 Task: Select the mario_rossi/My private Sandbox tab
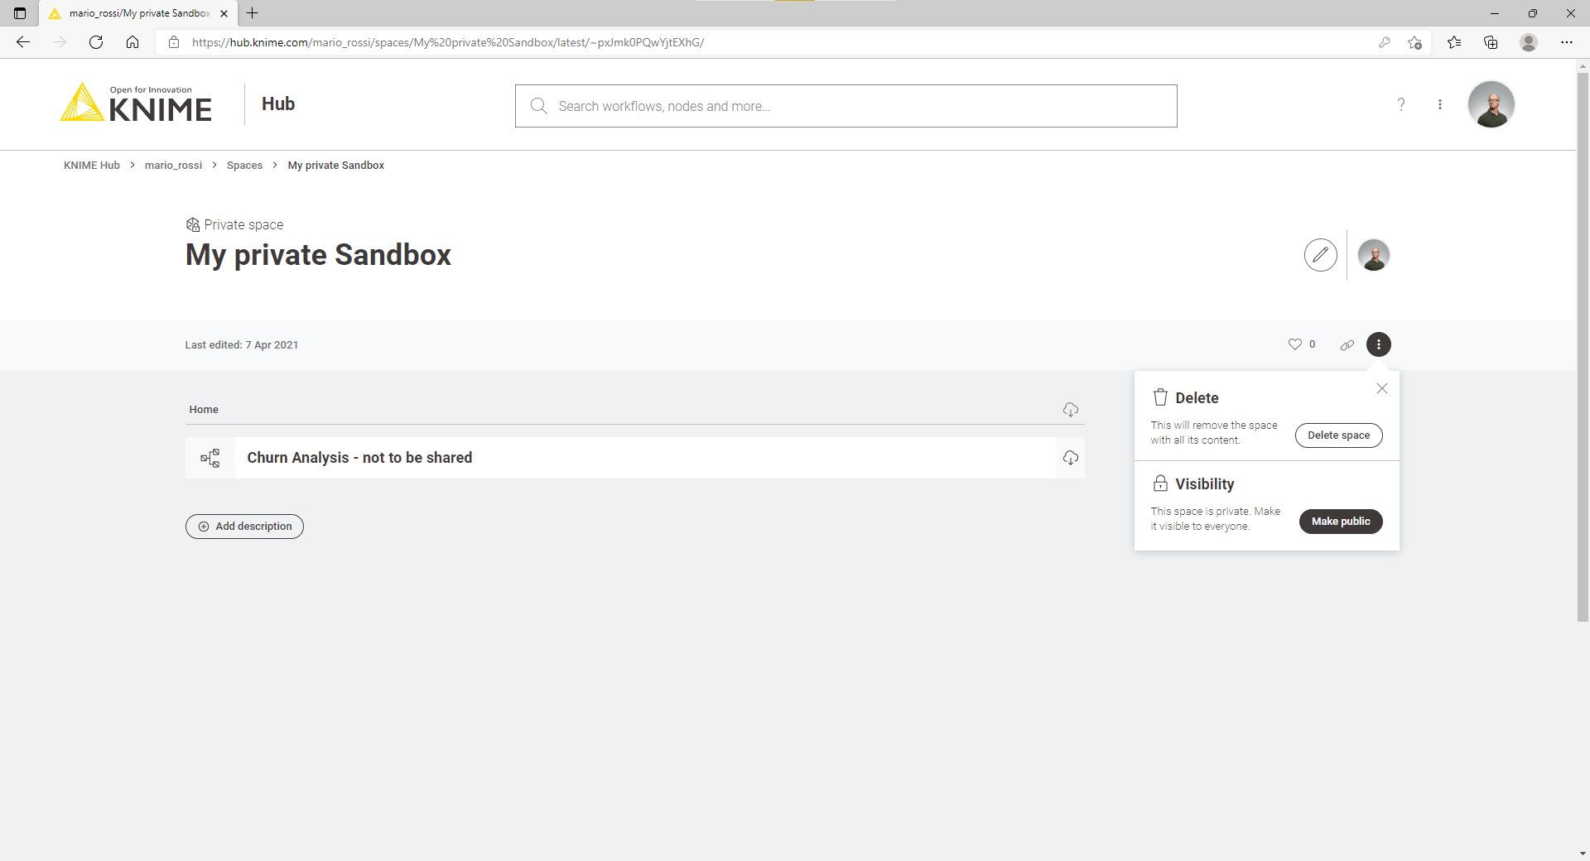click(x=138, y=13)
